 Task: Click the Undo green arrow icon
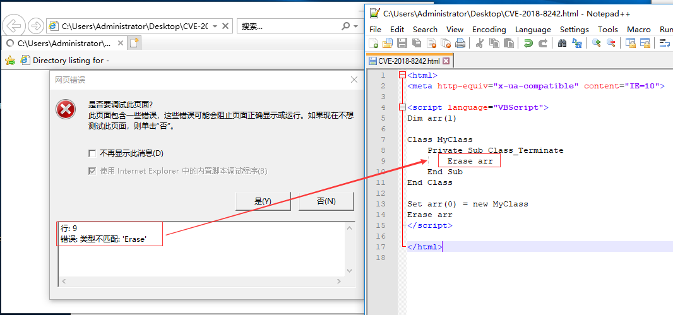click(x=527, y=43)
